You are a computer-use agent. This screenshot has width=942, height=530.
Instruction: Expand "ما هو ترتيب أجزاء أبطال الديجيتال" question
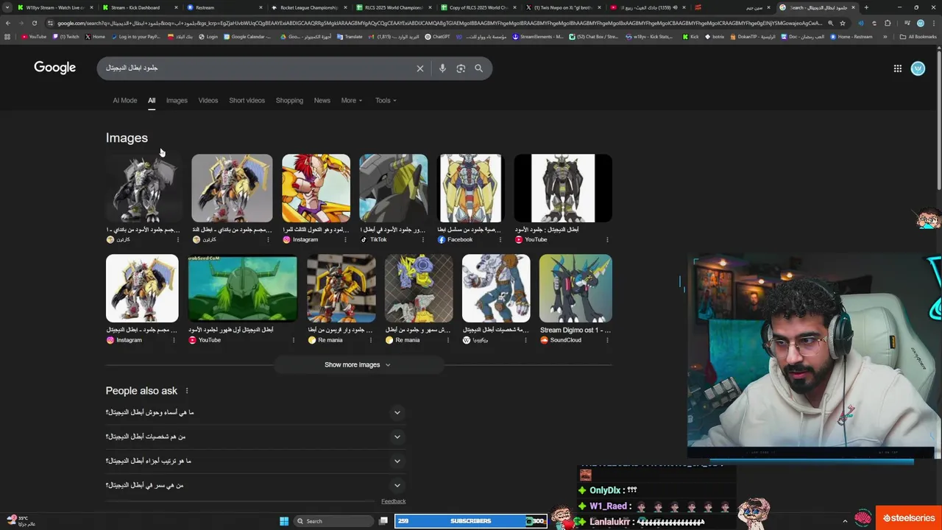[255, 461]
